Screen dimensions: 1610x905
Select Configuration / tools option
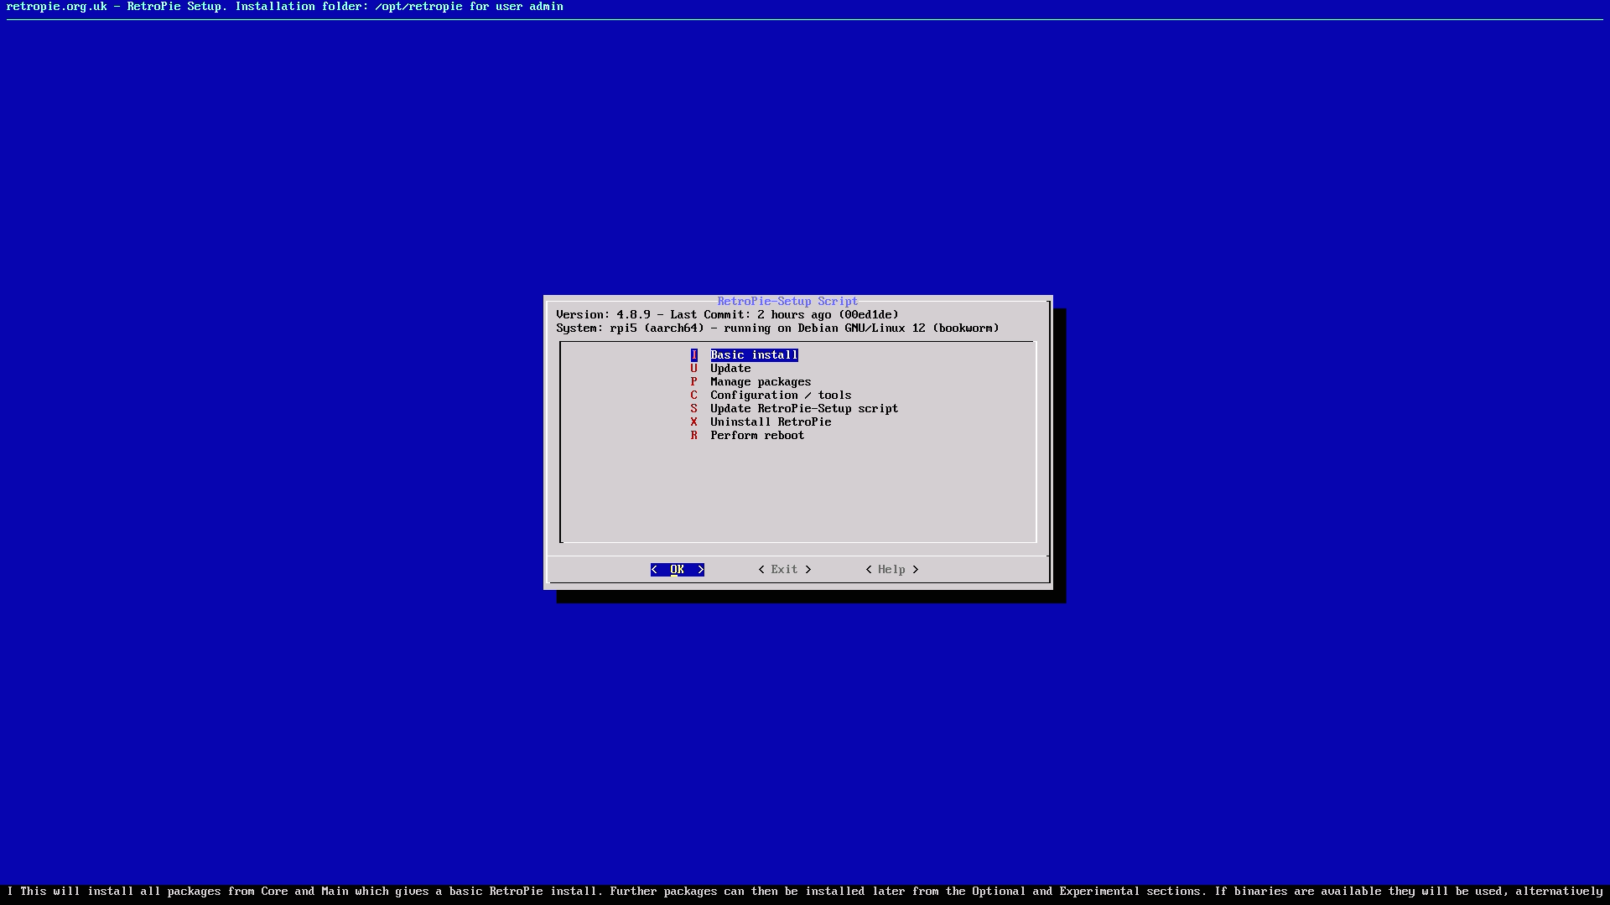780,396
